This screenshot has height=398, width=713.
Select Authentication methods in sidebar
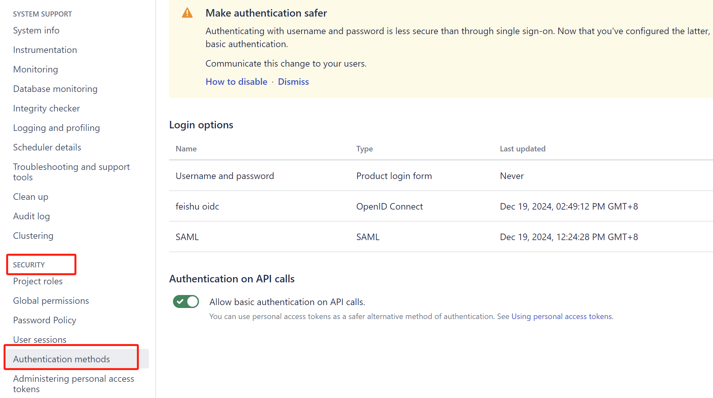(x=61, y=359)
